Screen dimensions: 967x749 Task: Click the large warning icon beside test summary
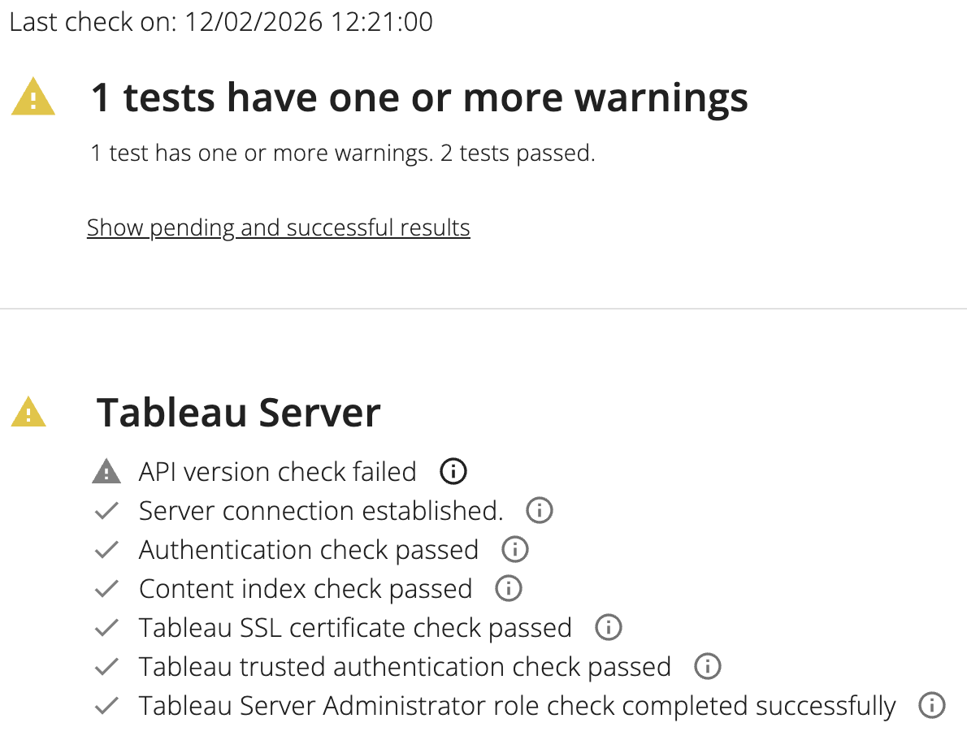pos(33,97)
